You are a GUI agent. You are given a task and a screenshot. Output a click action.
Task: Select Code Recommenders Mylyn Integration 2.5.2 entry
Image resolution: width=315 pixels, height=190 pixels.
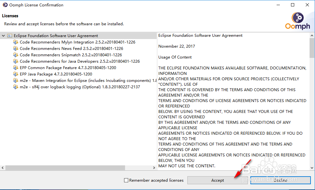tap(77, 42)
